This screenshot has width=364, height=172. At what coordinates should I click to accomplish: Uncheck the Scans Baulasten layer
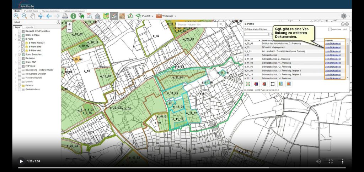click(x=20, y=55)
